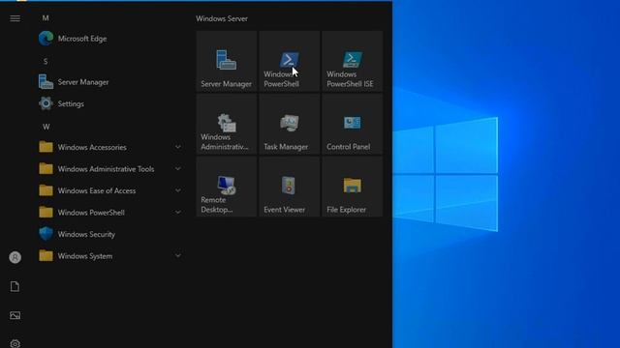The image size is (620, 348).
Task: Open the Pictures sidebar icon
Action: pos(15,315)
